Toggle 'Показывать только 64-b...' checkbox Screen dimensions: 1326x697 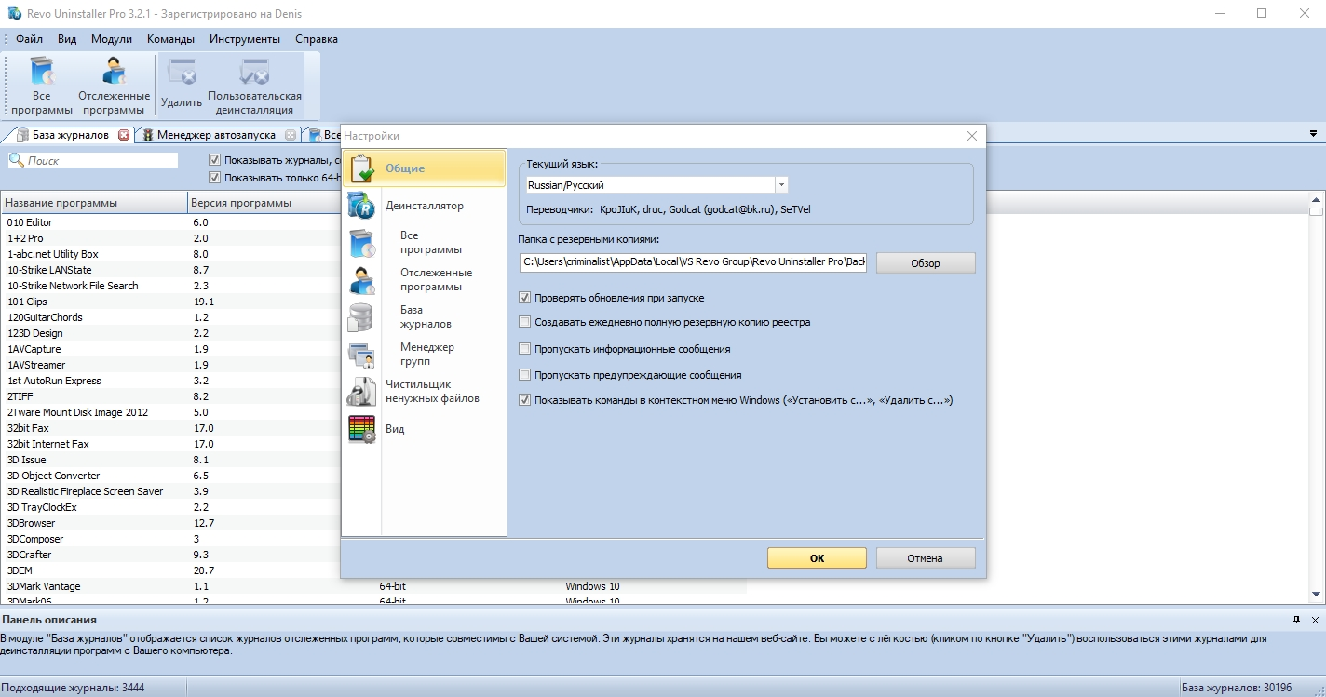click(215, 177)
